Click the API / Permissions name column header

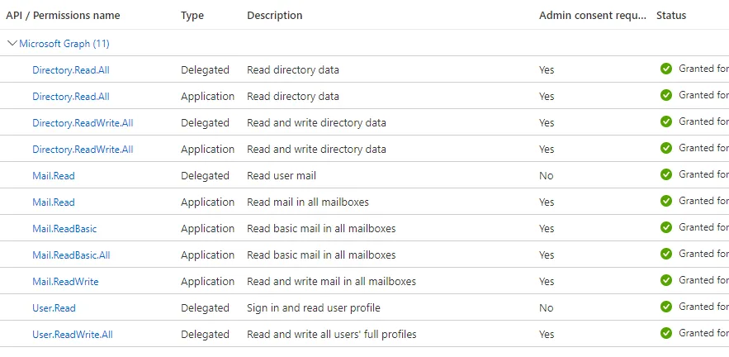click(x=63, y=16)
